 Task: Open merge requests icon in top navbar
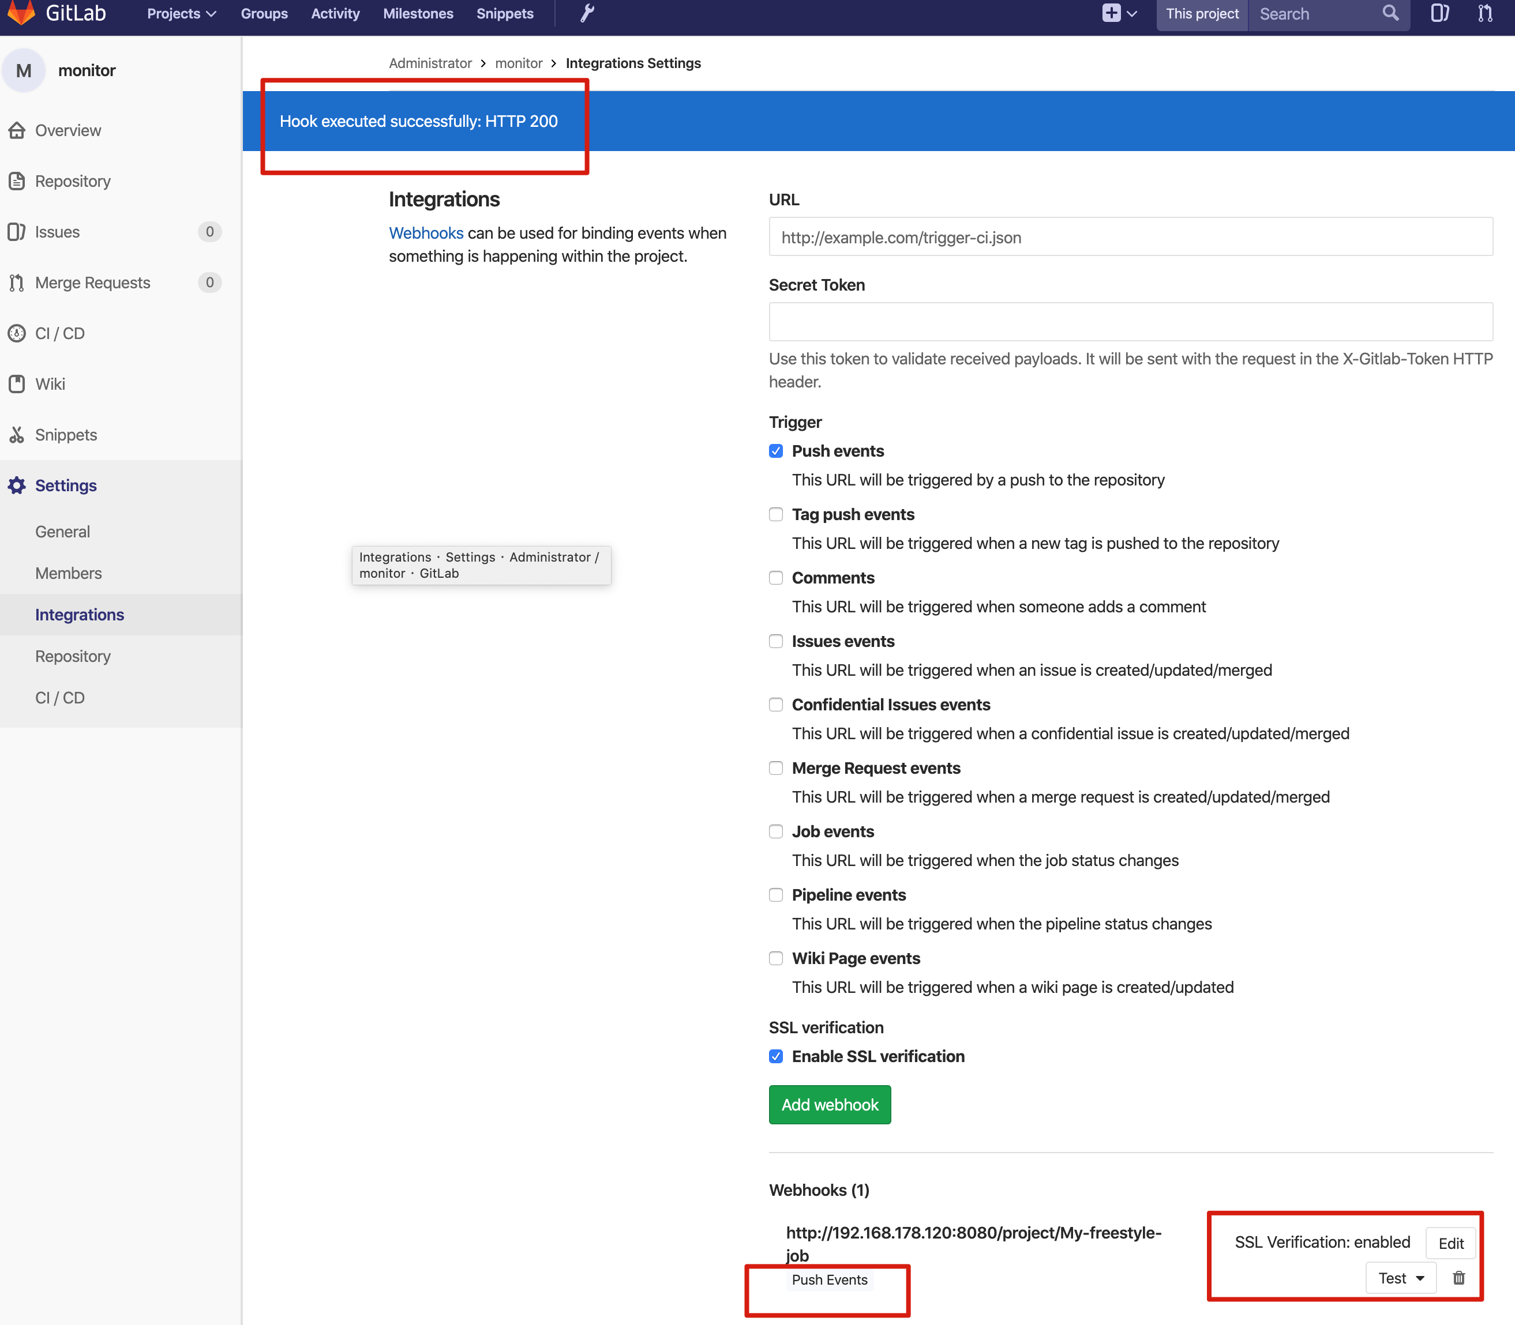(x=1486, y=13)
